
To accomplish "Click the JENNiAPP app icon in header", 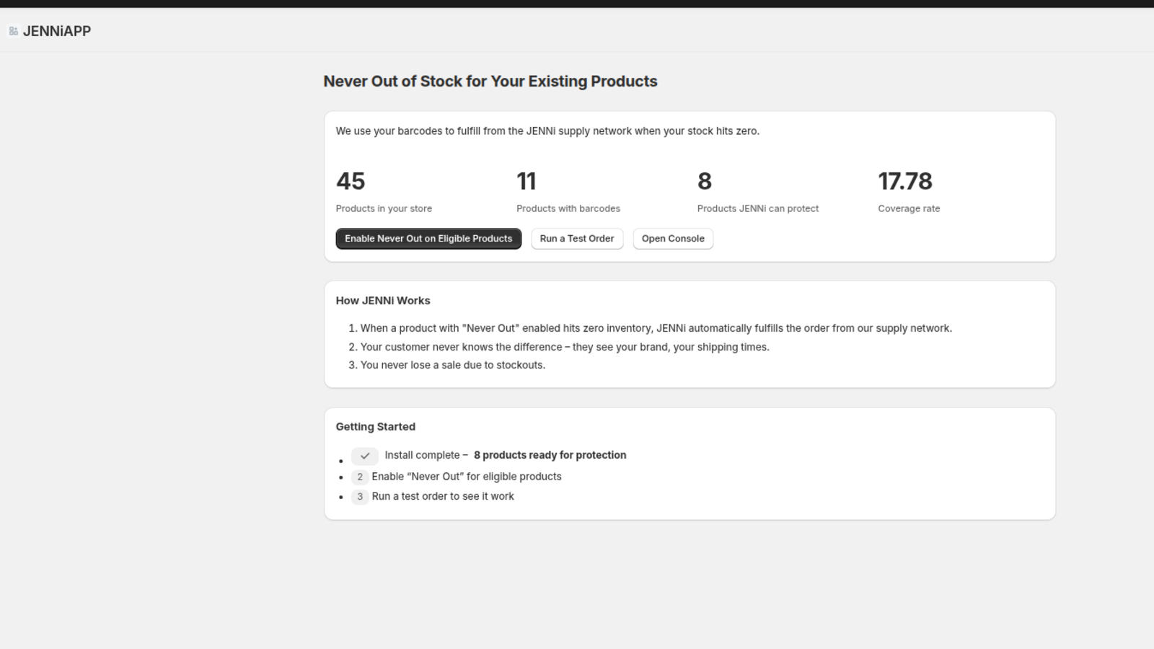I will coord(13,31).
